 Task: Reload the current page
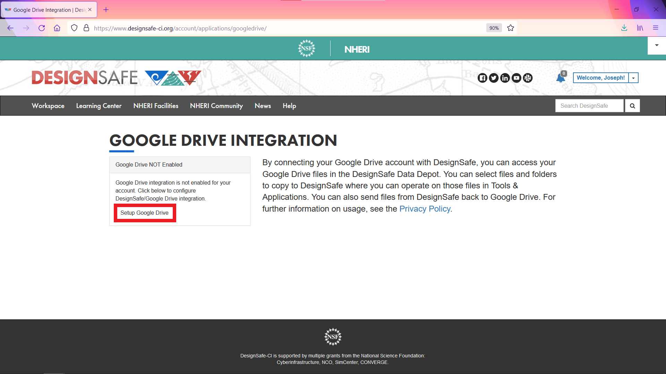42,28
